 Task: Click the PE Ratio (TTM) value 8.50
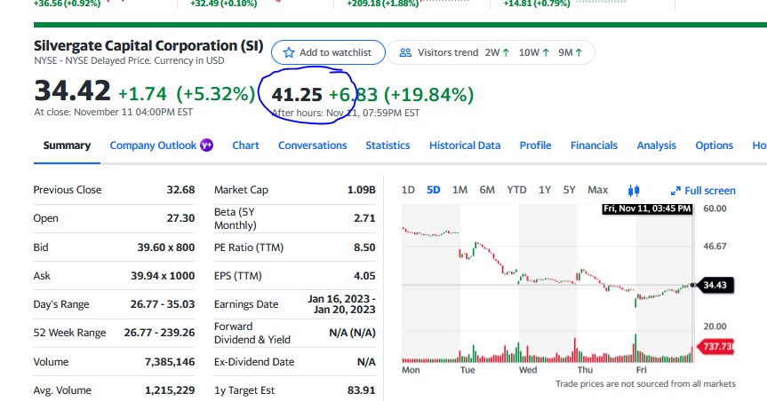(x=365, y=248)
